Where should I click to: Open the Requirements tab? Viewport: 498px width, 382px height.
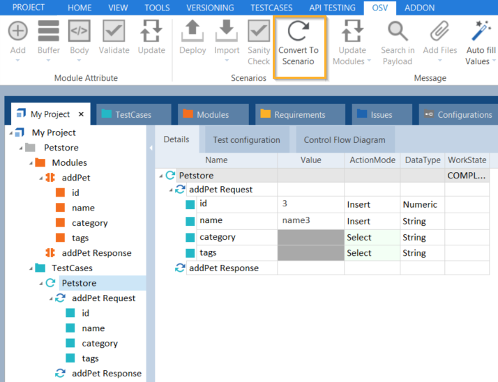(x=299, y=115)
